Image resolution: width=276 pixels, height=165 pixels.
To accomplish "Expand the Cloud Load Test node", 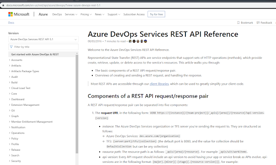I will tap(9, 88).
